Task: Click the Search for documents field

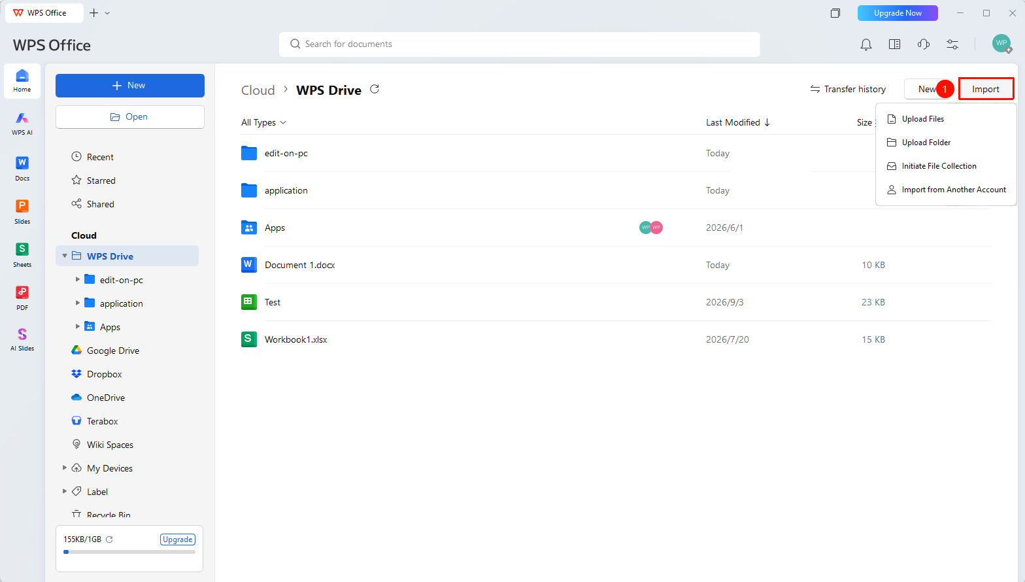Action: (520, 44)
